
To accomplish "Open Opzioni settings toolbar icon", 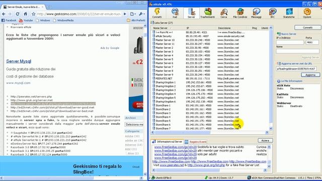I will [307, 13].
